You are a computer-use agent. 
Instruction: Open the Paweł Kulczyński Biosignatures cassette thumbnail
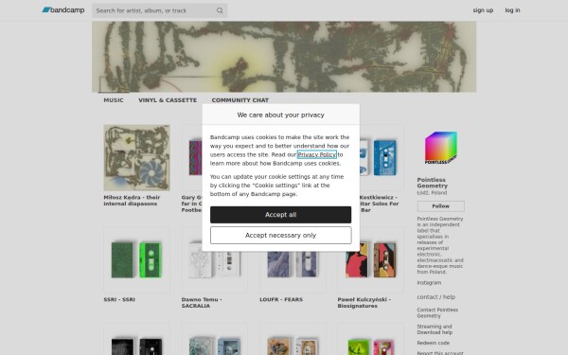pos(370,259)
